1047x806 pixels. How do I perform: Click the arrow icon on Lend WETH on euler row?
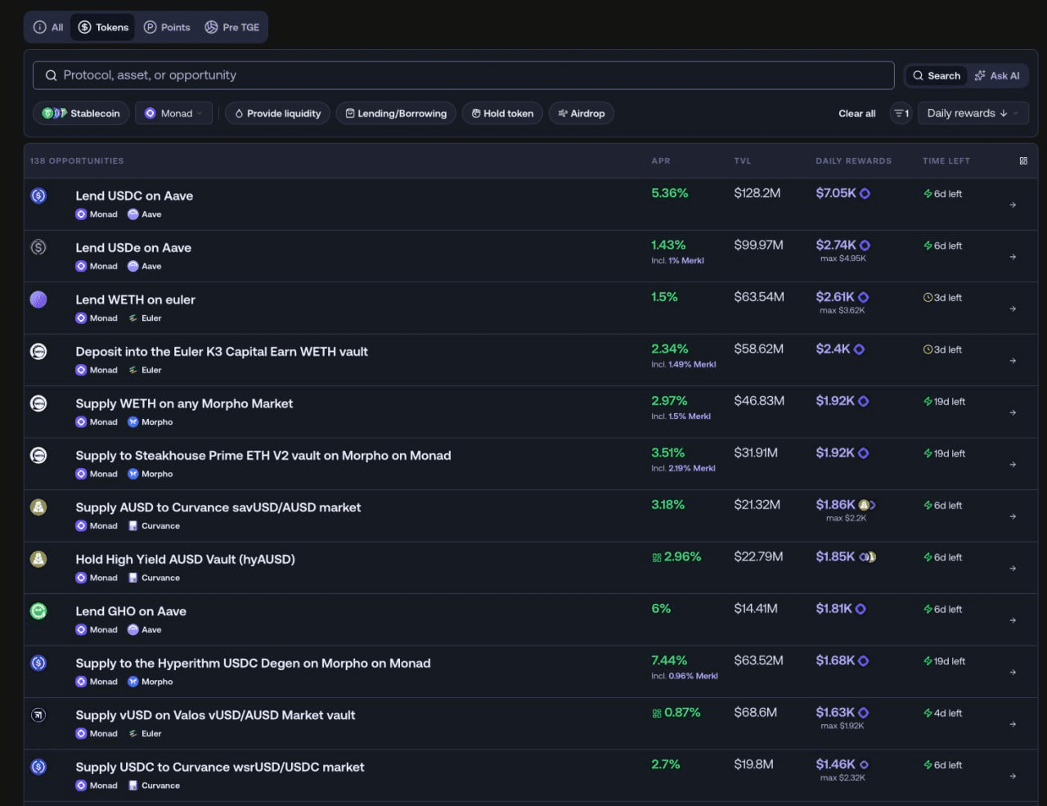pyautogui.click(x=1013, y=308)
